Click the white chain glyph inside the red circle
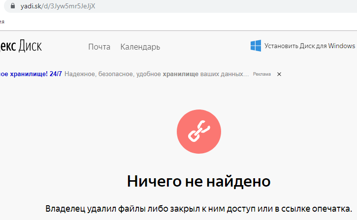Screen dimensions: 357x220 click(x=199, y=131)
